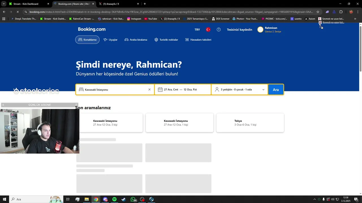
Task: Go back to previous page in Chrome
Action: pyautogui.click(x=4, y=12)
